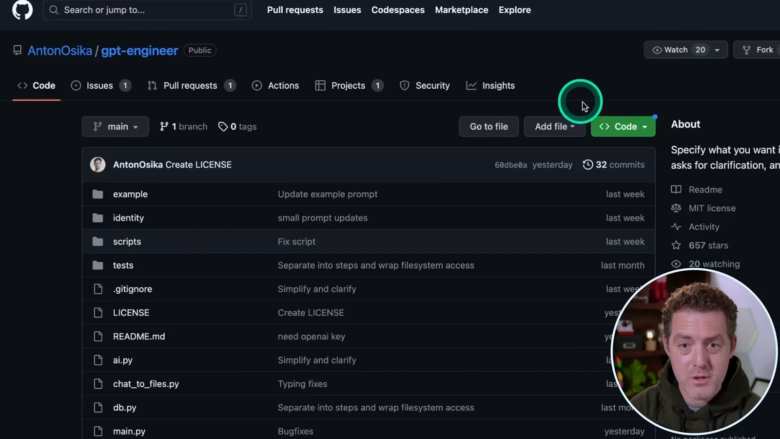Open the Actions tab
The width and height of the screenshot is (780, 439).
[275, 85]
